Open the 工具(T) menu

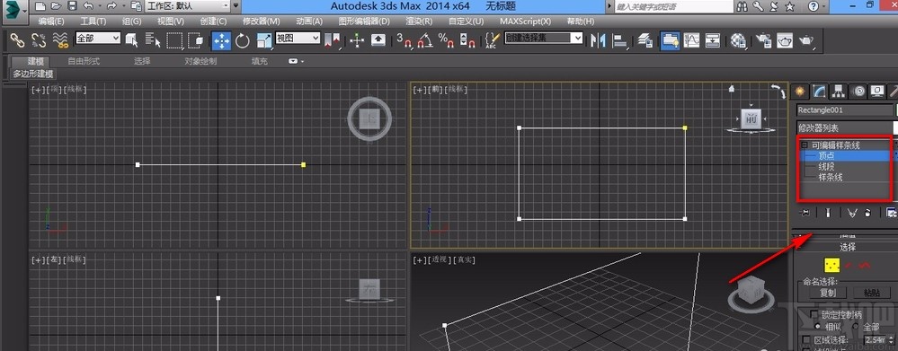pyautogui.click(x=93, y=22)
